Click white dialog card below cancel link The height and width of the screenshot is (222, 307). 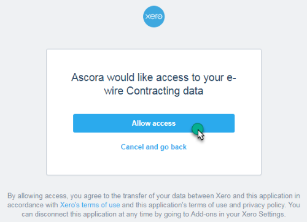click(153, 164)
